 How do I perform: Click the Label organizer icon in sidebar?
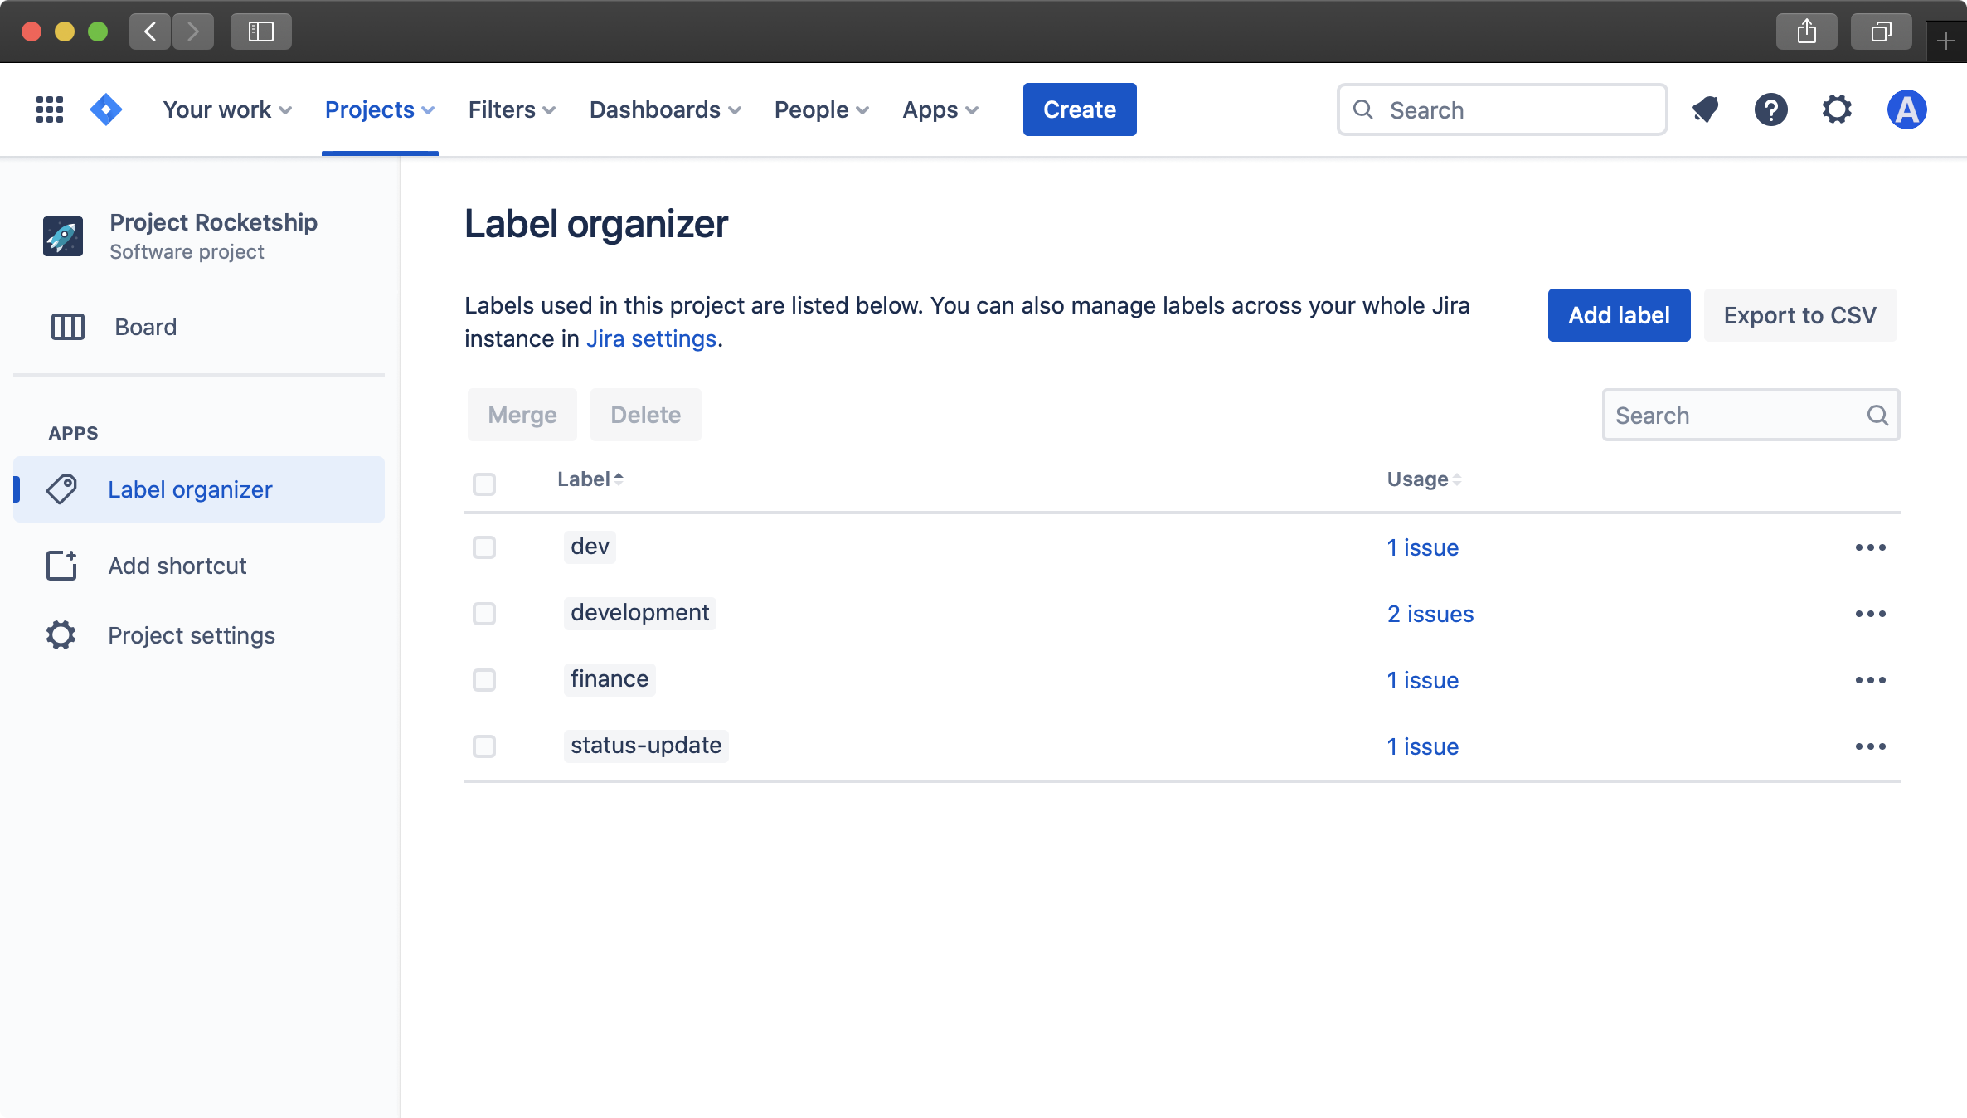coord(62,489)
